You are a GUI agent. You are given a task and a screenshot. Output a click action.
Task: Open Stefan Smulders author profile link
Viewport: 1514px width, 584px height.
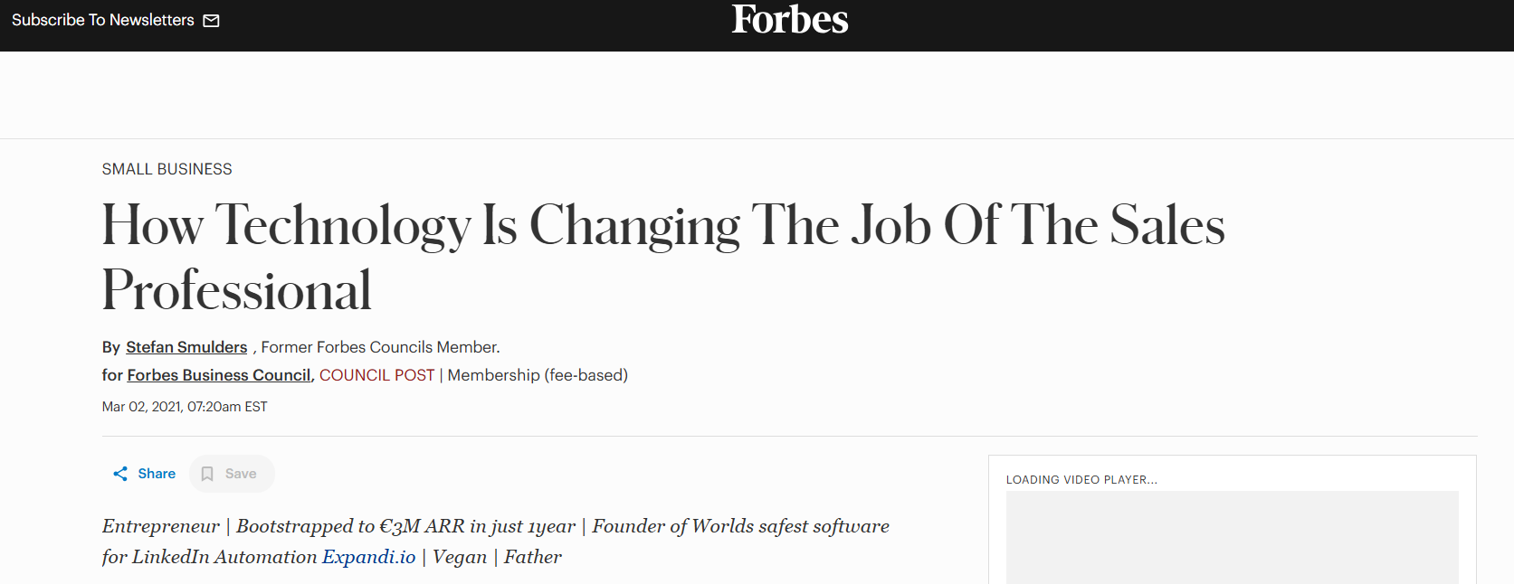click(186, 347)
